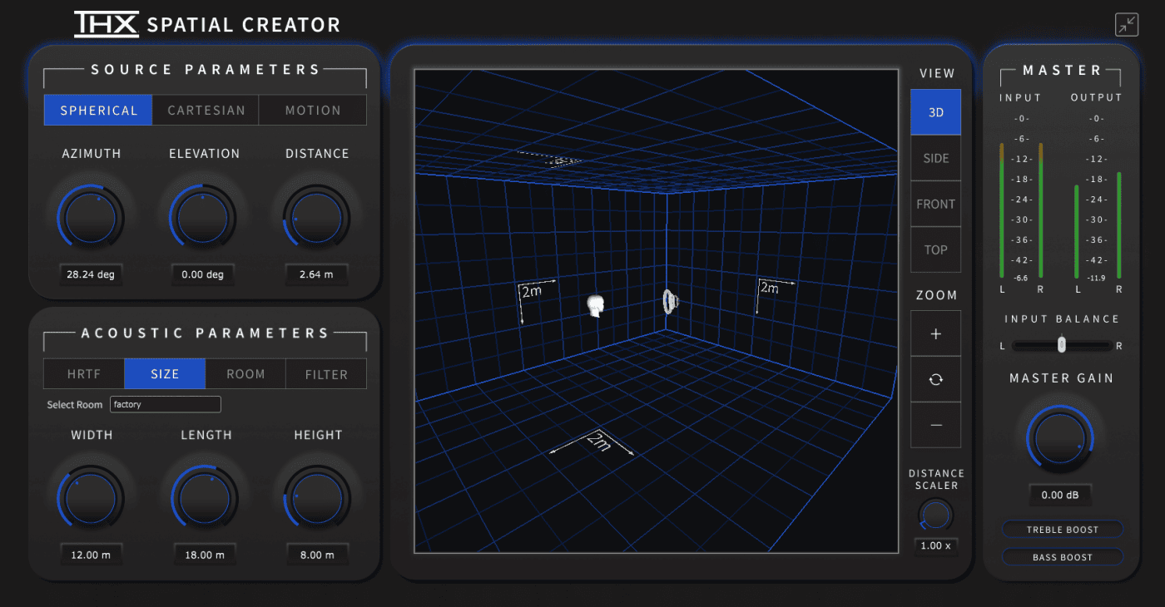
Task: Click the elevation value field 0.00 deg
Action: (x=203, y=274)
